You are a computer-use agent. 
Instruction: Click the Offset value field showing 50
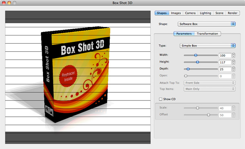[x=225, y=115]
